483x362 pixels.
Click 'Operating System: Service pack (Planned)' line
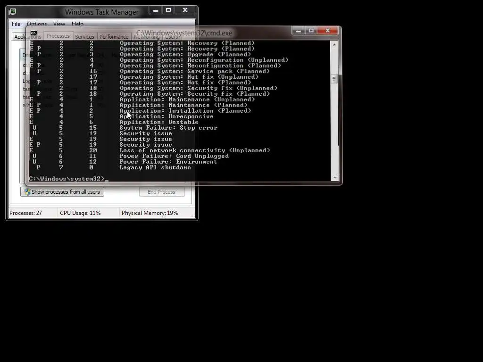click(x=195, y=72)
